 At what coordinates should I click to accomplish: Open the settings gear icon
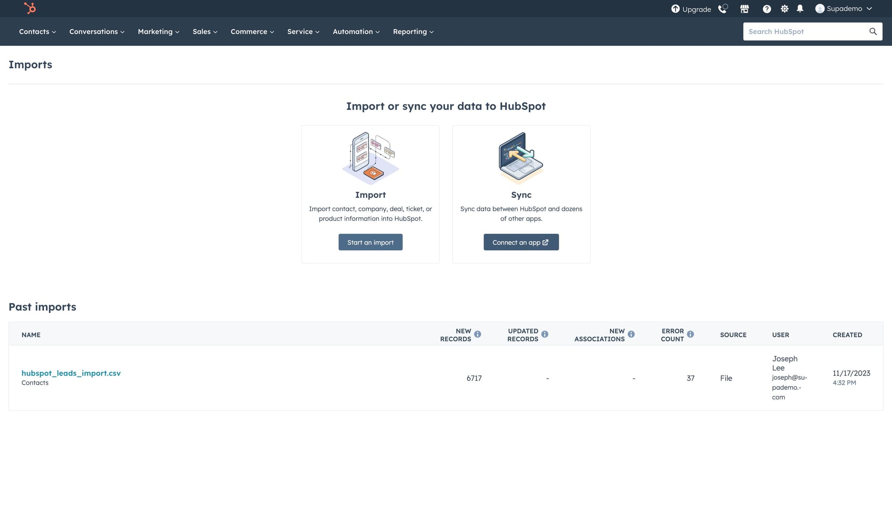[784, 9]
